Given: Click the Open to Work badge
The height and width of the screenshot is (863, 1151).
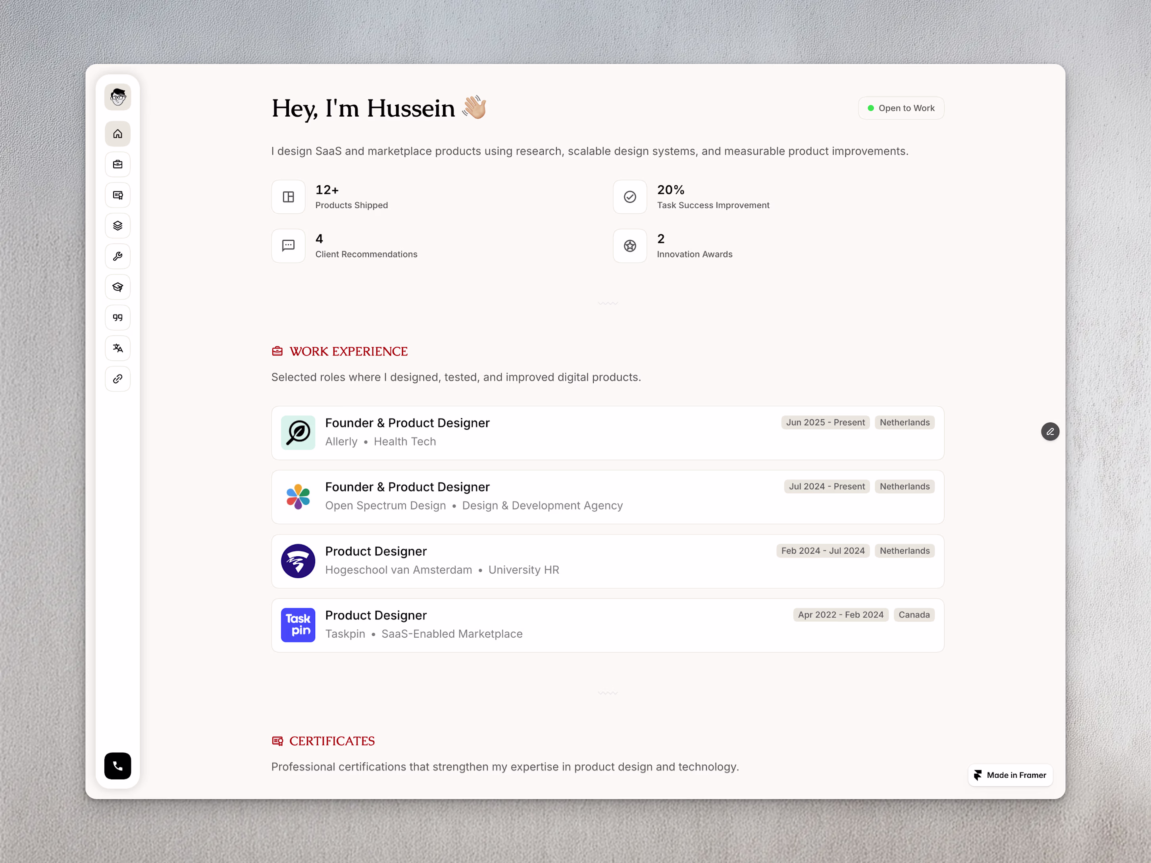Looking at the screenshot, I should coord(901,108).
